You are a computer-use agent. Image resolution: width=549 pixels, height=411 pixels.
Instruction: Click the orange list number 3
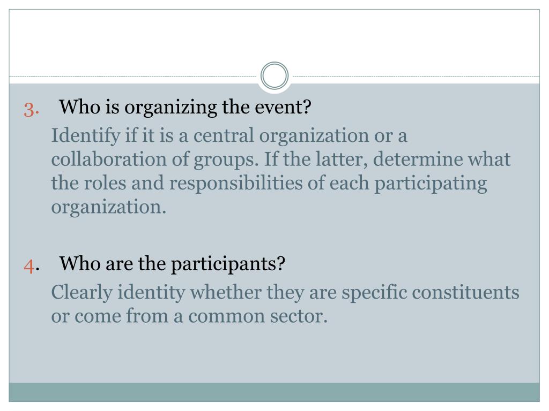coord(31,110)
